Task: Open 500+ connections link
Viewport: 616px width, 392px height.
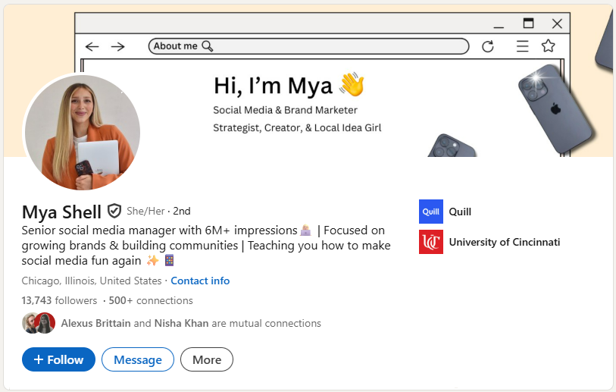Action: [x=151, y=300]
